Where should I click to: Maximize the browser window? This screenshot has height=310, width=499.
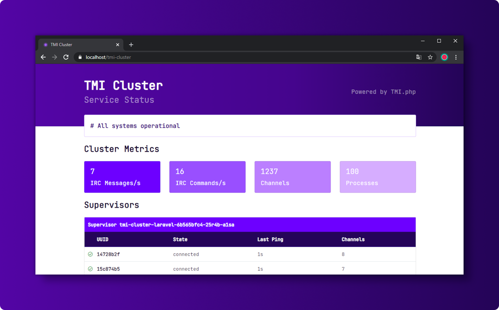(x=439, y=41)
